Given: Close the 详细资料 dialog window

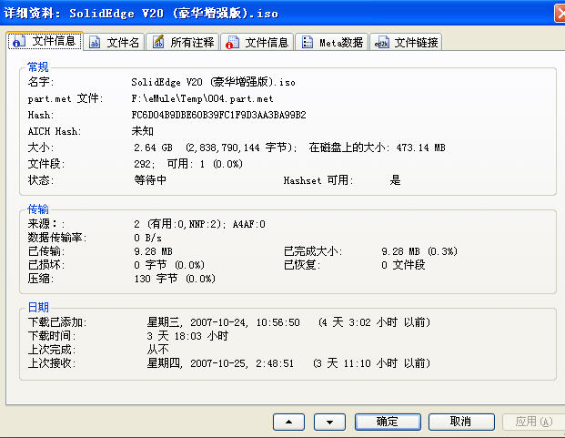Looking at the screenshot, I should [x=560, y=14].
